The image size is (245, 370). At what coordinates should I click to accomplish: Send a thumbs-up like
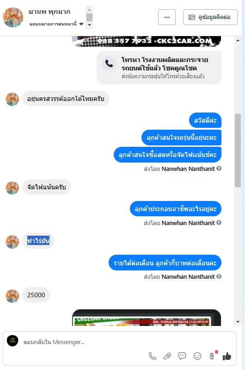coord(227,356)
